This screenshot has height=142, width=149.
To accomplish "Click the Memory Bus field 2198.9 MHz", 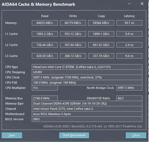I will [x=45, y=98].
